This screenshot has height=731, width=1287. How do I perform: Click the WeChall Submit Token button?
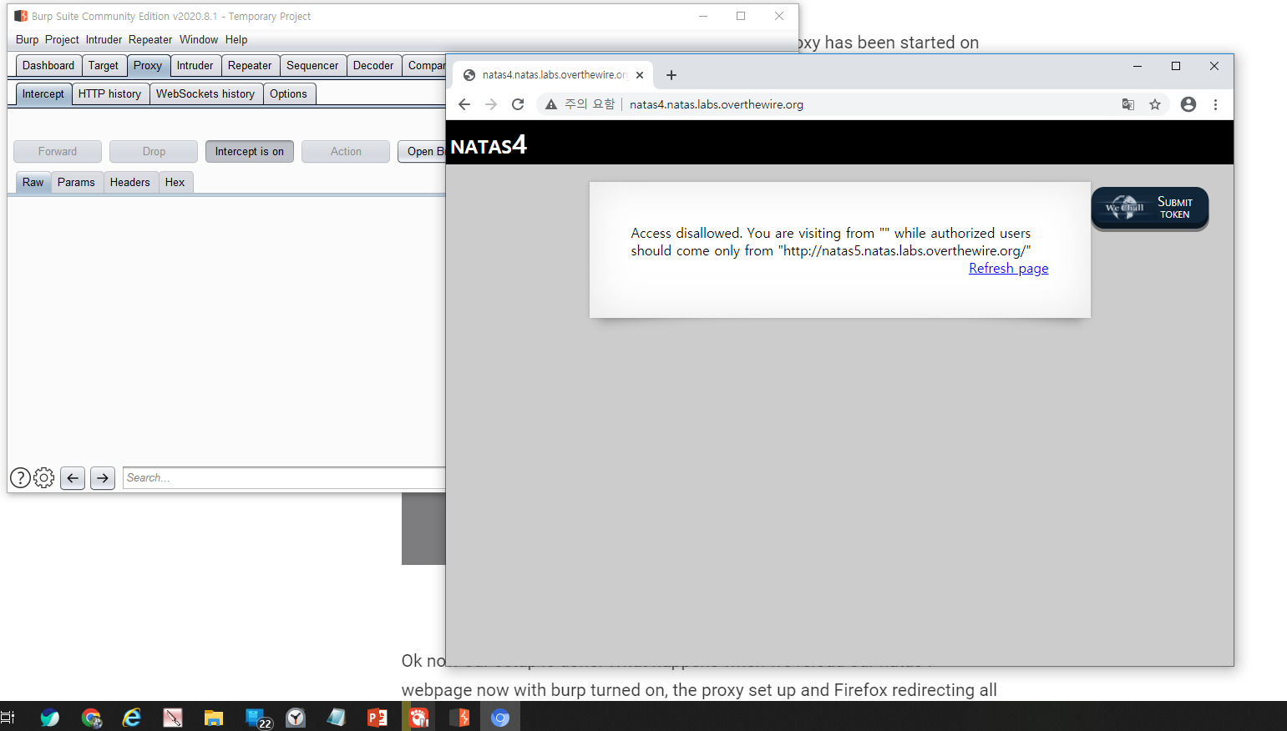click(1150, 208)
